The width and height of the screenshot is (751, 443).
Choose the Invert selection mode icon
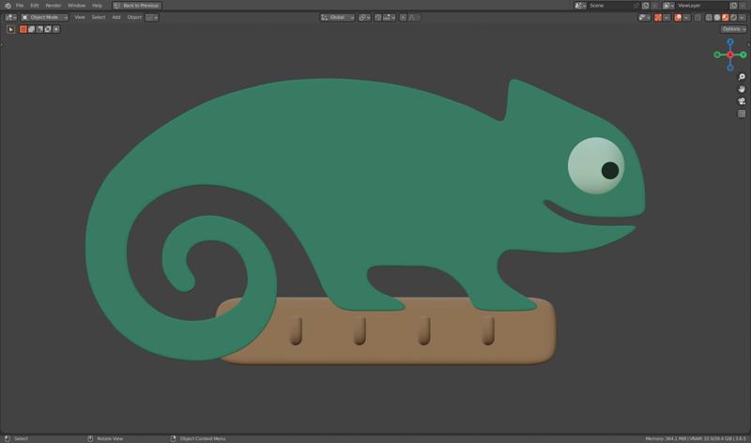click(48, 29)
